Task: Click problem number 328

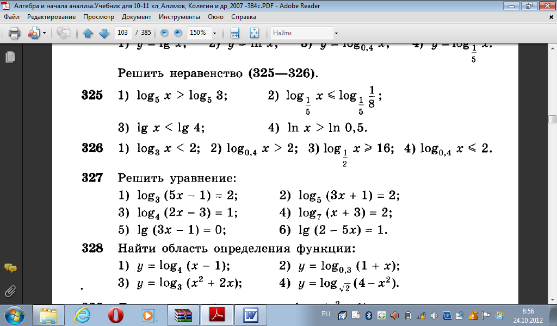Action: [x=92, y=248]
